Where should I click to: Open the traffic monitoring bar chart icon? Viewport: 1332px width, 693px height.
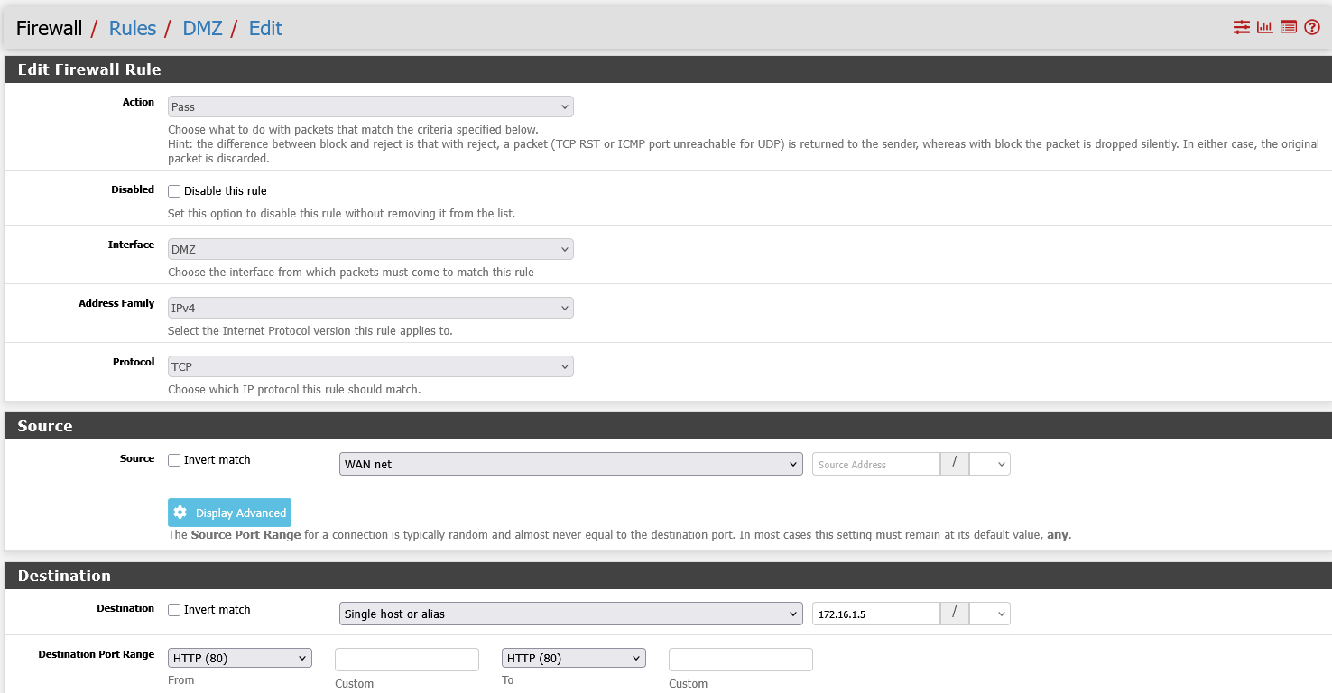click(1264, 27)
